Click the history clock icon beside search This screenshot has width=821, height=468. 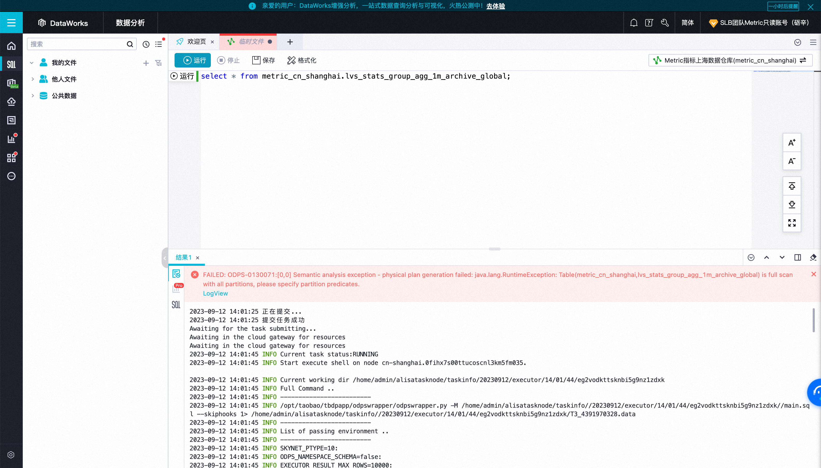coord(146,44)
